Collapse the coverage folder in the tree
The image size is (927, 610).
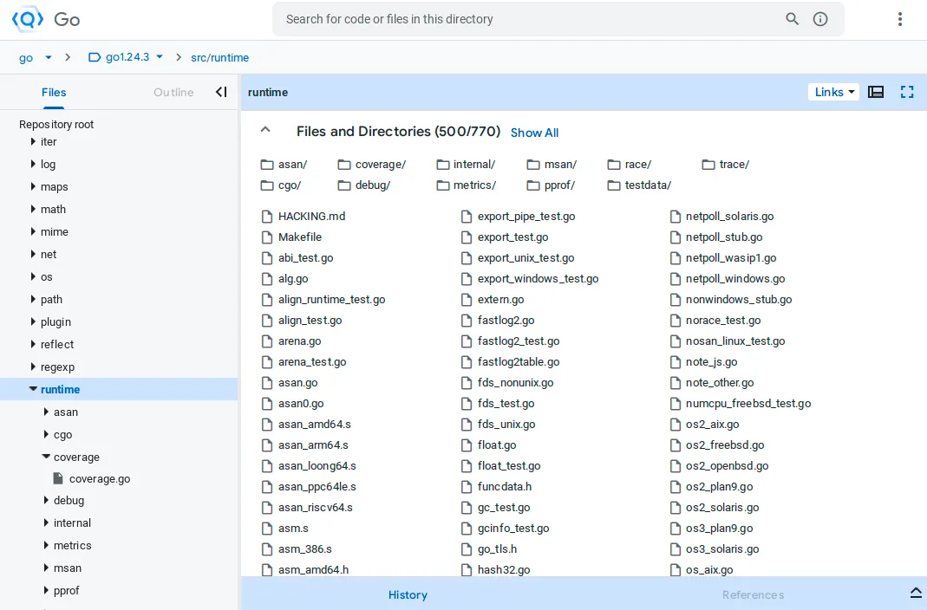point(46,457)
